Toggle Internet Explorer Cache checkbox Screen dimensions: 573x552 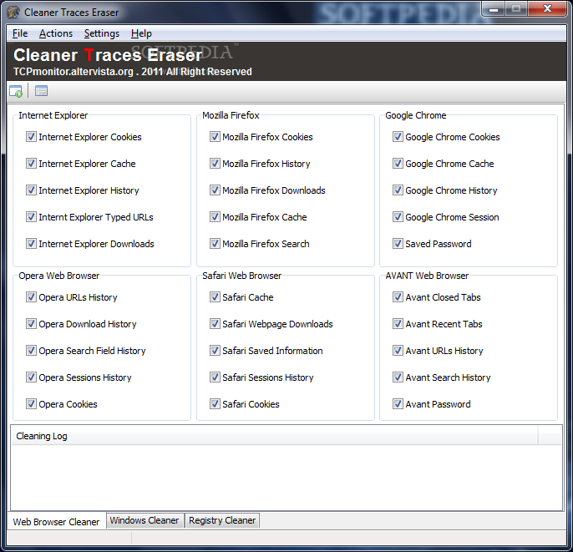coord(31,164)
